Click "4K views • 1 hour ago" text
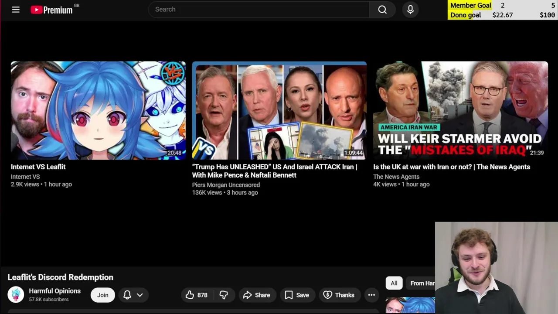 [401, 184]
